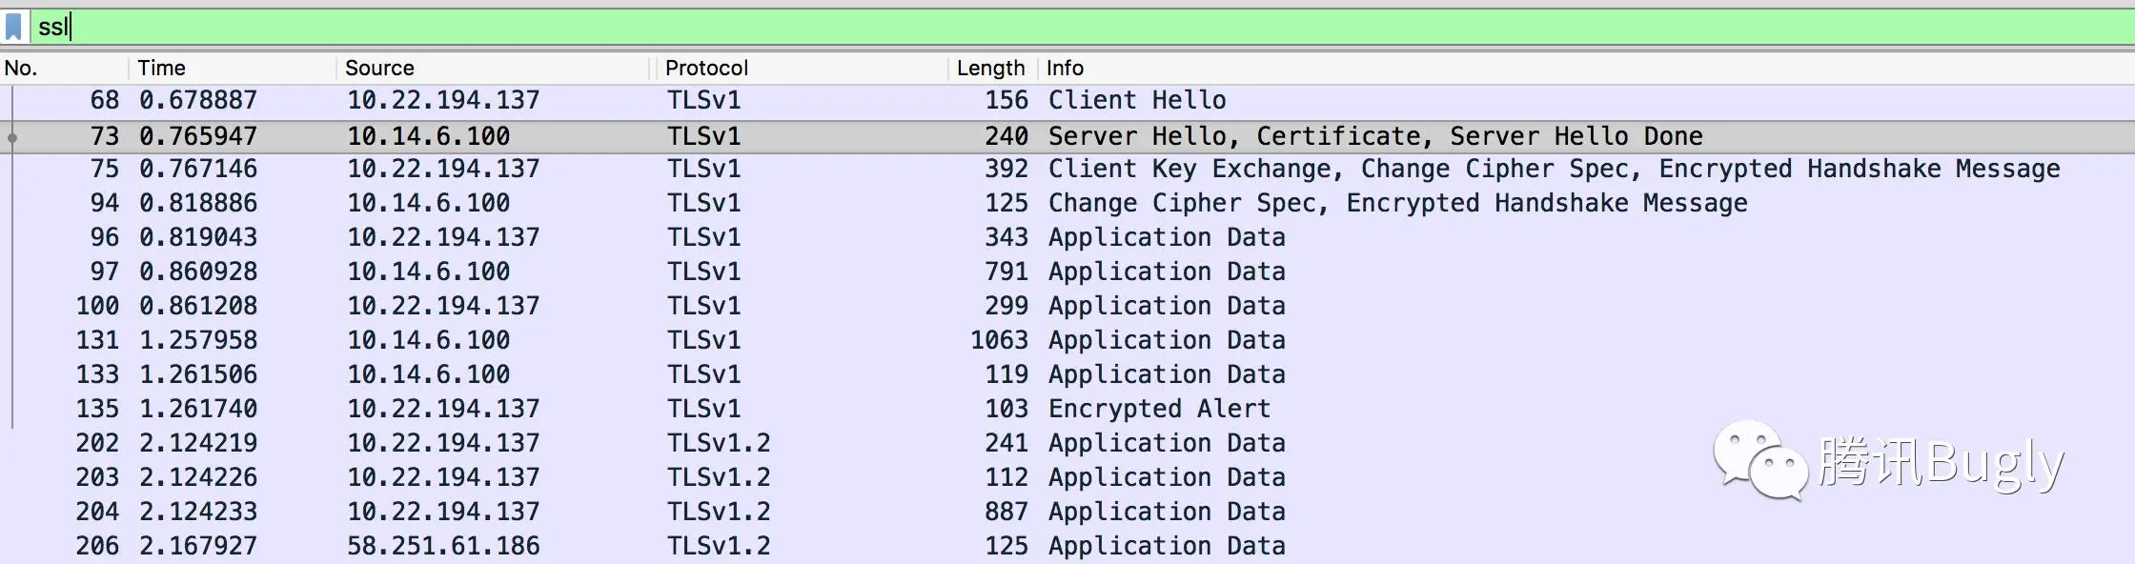This screenshot has width=2135, height=564.
Task: Click the related-packet marker beside packet 73
Action: pyautogui.click(x=12, y=137)
